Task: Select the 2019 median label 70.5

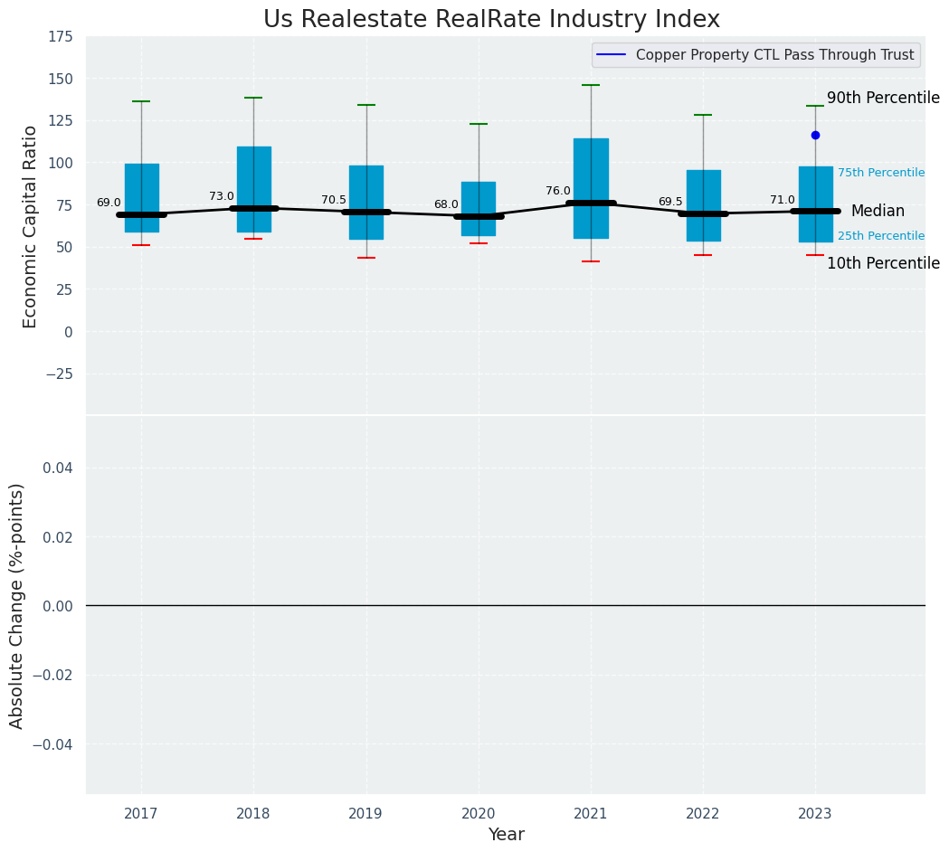Action: click(334, 201)
